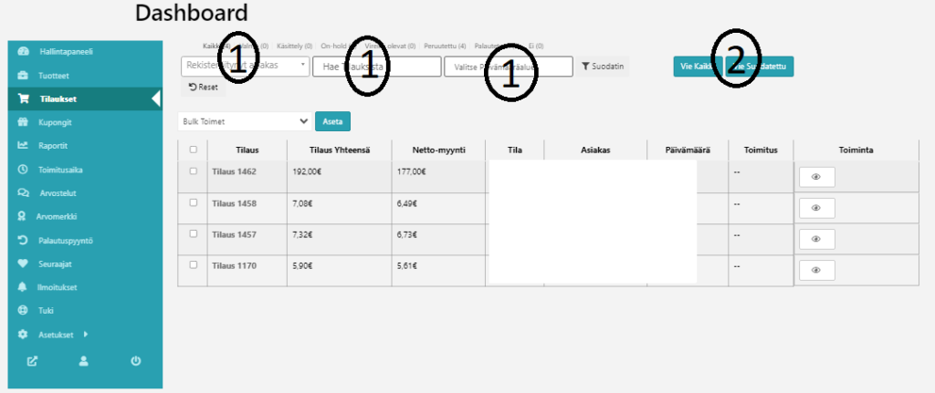
Task: Click the Toimitusaika clock icon
Action: pyautogui.click(x=23, y=170)
